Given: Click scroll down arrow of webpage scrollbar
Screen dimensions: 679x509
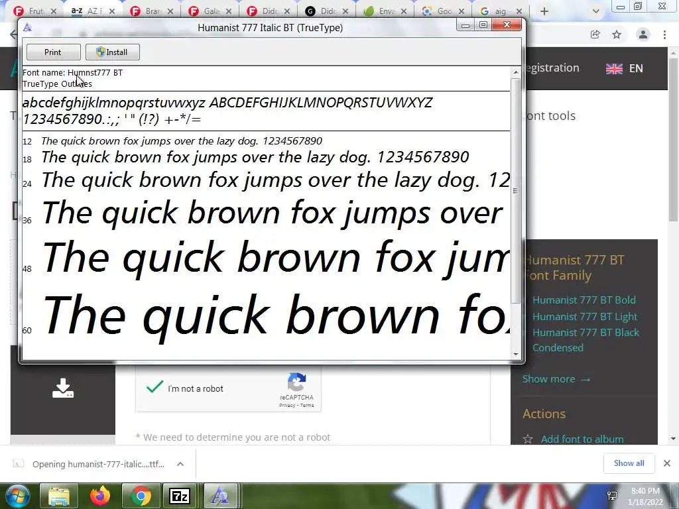Looking at the screenshot, I should click(x=674, y=439).
